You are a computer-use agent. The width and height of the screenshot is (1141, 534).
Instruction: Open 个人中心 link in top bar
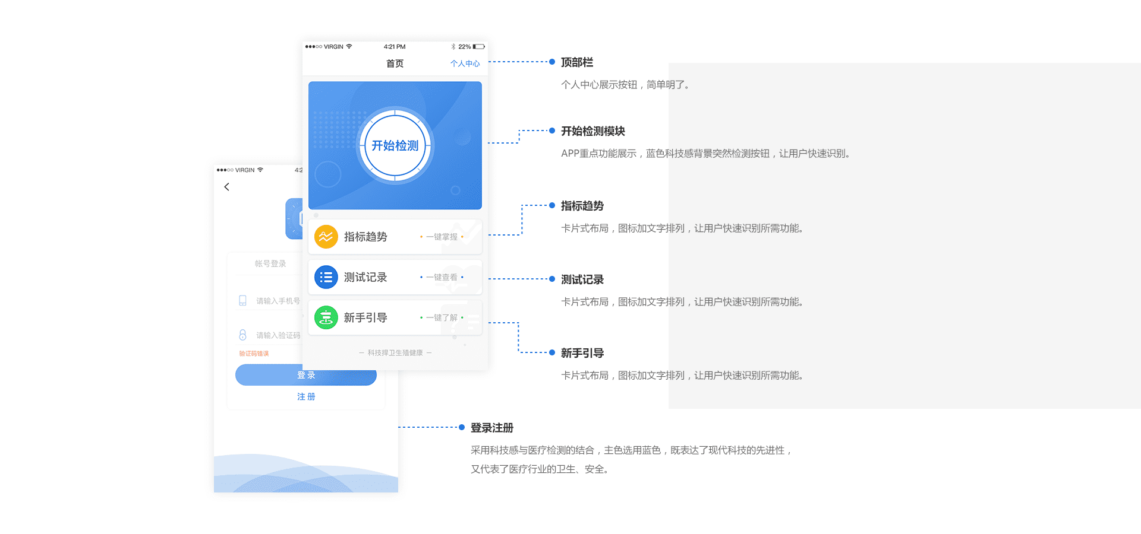coord(465,63)
